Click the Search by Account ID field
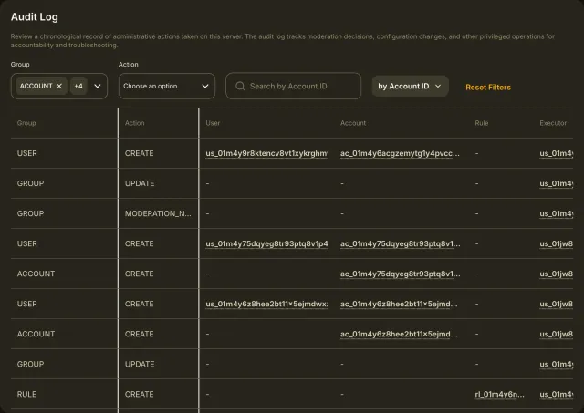The width and height of the screenshot is (584, 413). point(294,86)
